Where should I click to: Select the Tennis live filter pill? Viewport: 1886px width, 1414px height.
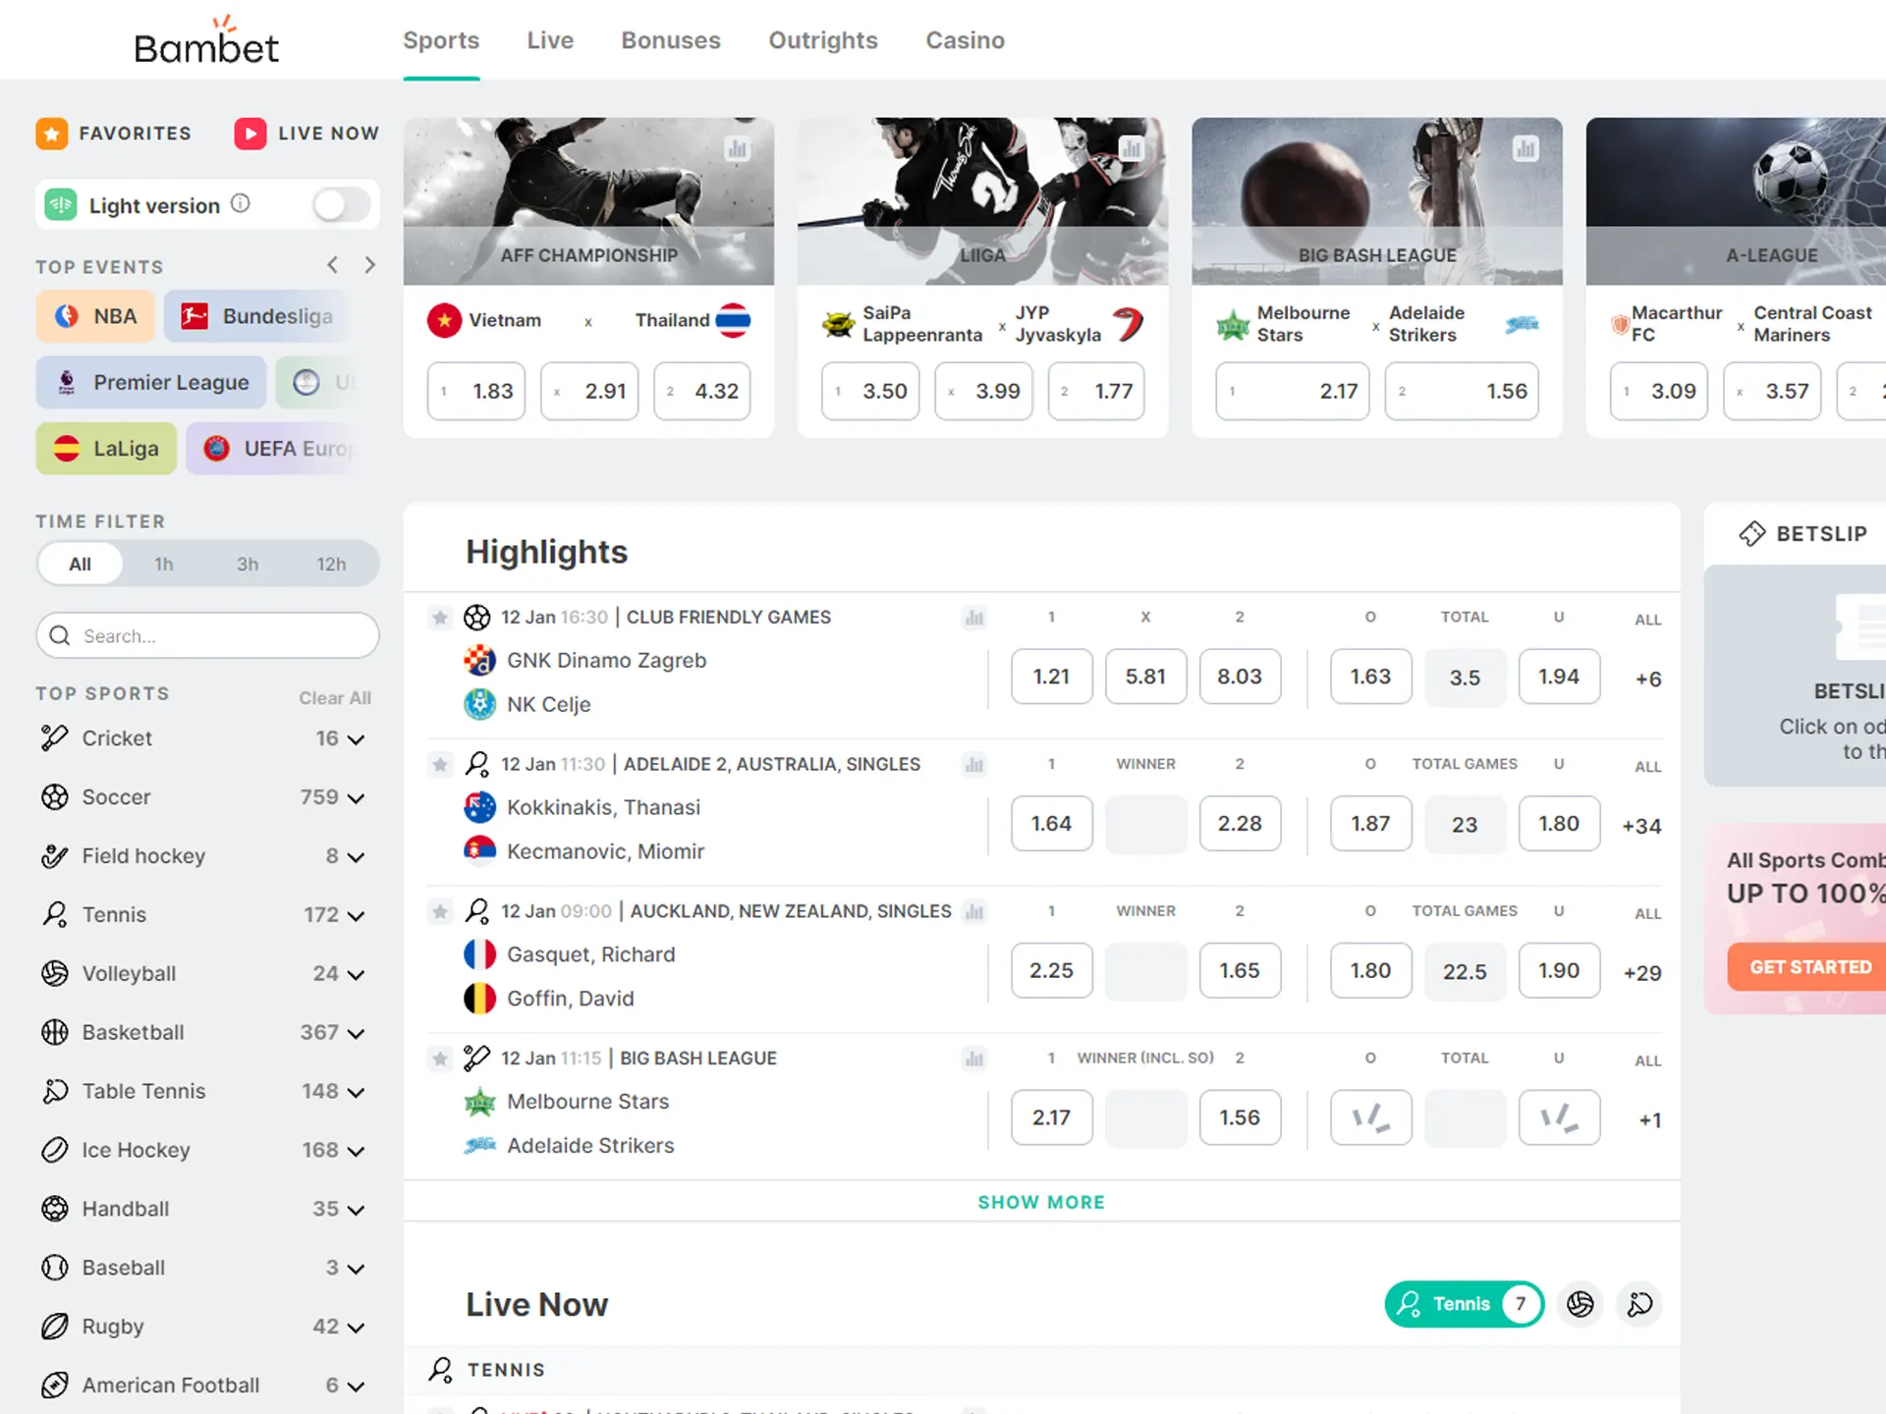1464,1304
